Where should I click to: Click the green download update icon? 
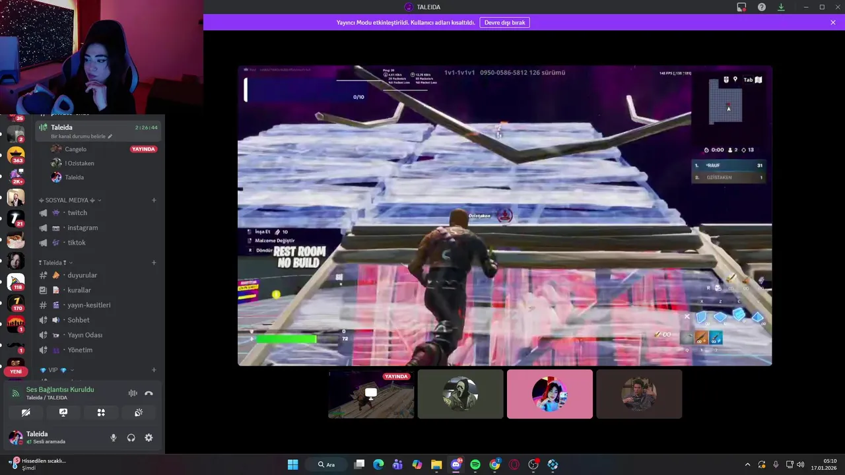[x=781, y=7]
